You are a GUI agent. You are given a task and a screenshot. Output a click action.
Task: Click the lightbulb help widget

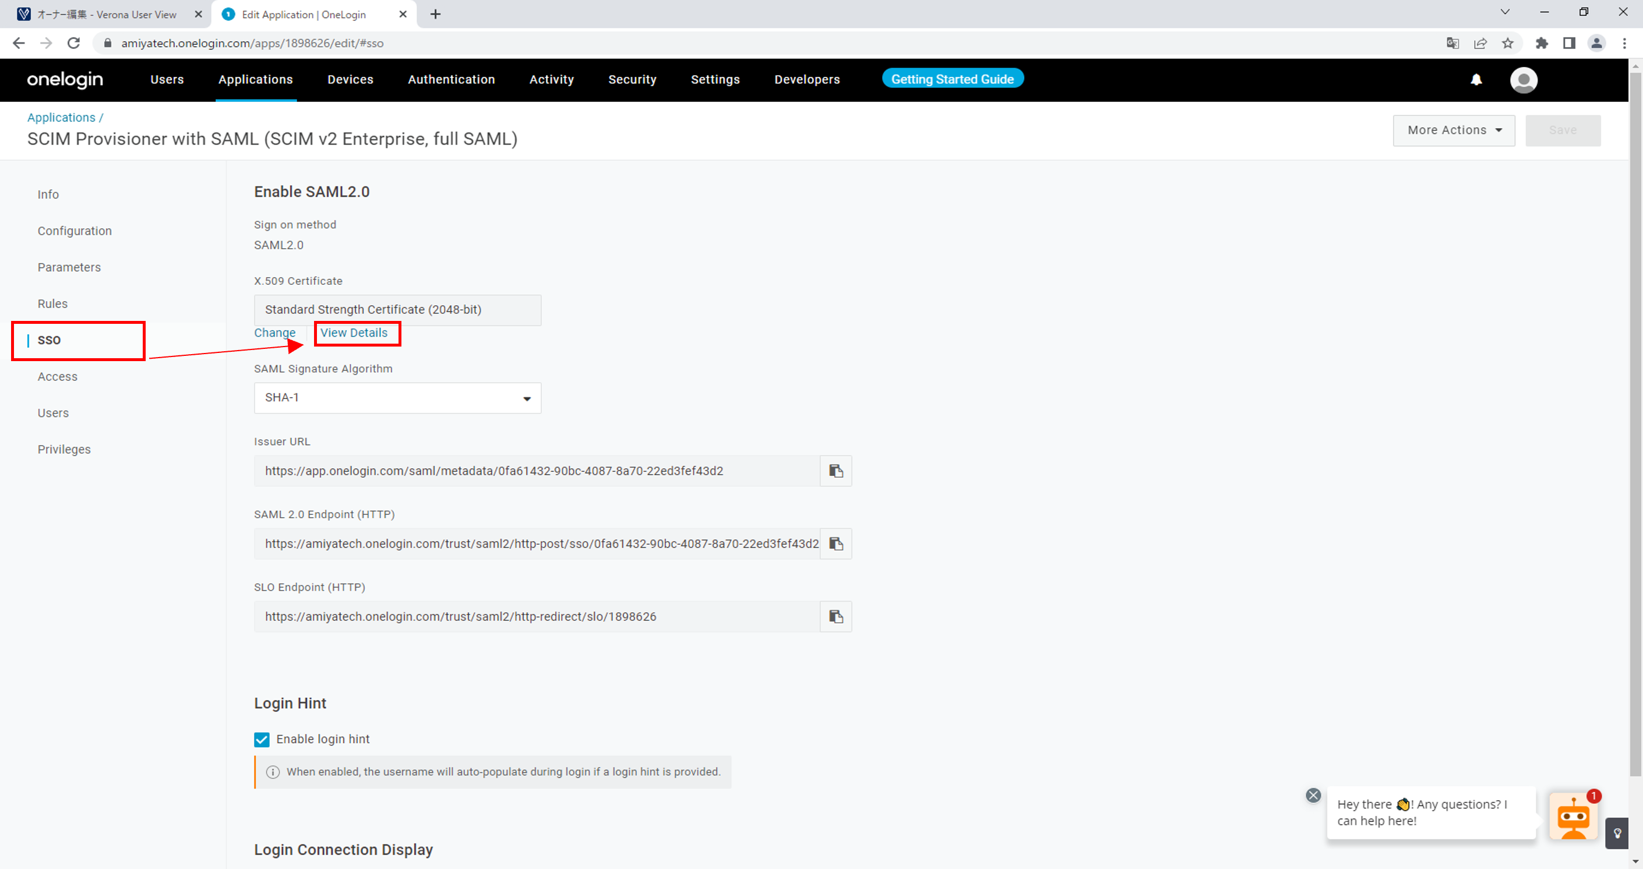point(1617,833)
